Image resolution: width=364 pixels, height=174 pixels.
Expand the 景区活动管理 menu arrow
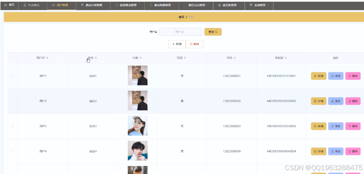pos(208,5)
